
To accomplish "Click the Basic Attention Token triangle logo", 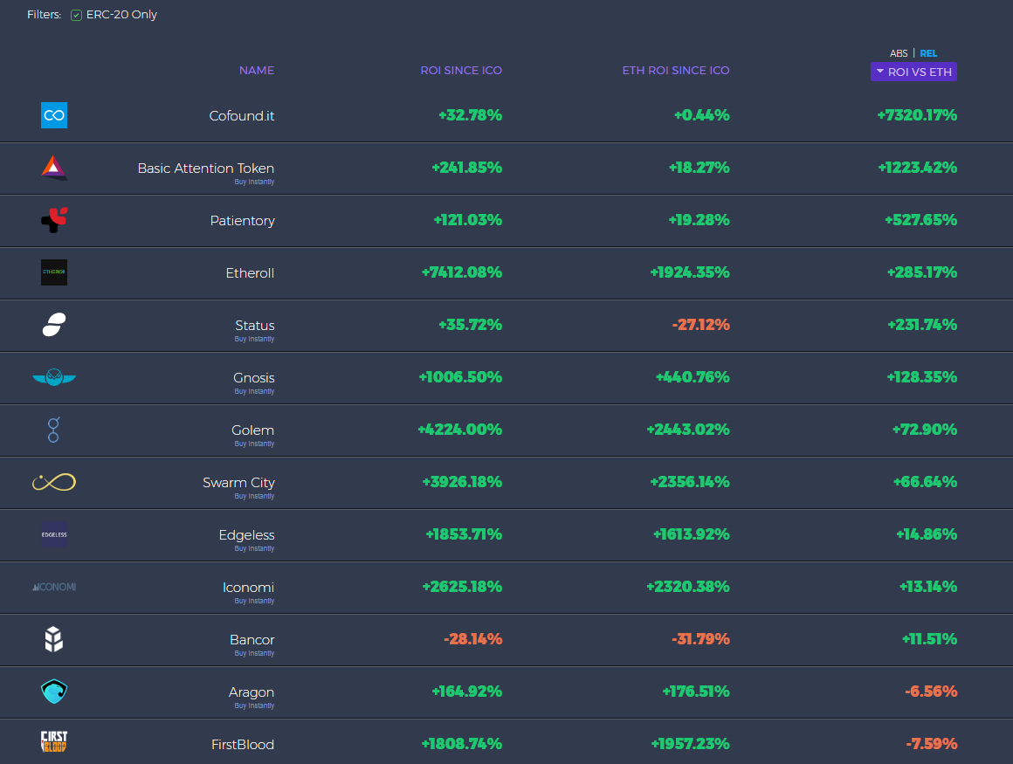I will [x=54, y=168].
